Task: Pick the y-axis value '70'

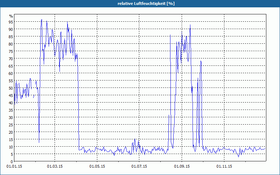Action: (x=11, y=58)
